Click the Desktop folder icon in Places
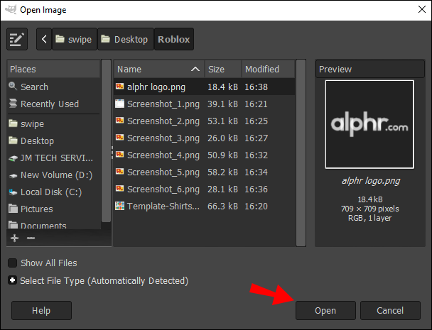432x330 pixels. pyautogui.click(x=13, y=141)
